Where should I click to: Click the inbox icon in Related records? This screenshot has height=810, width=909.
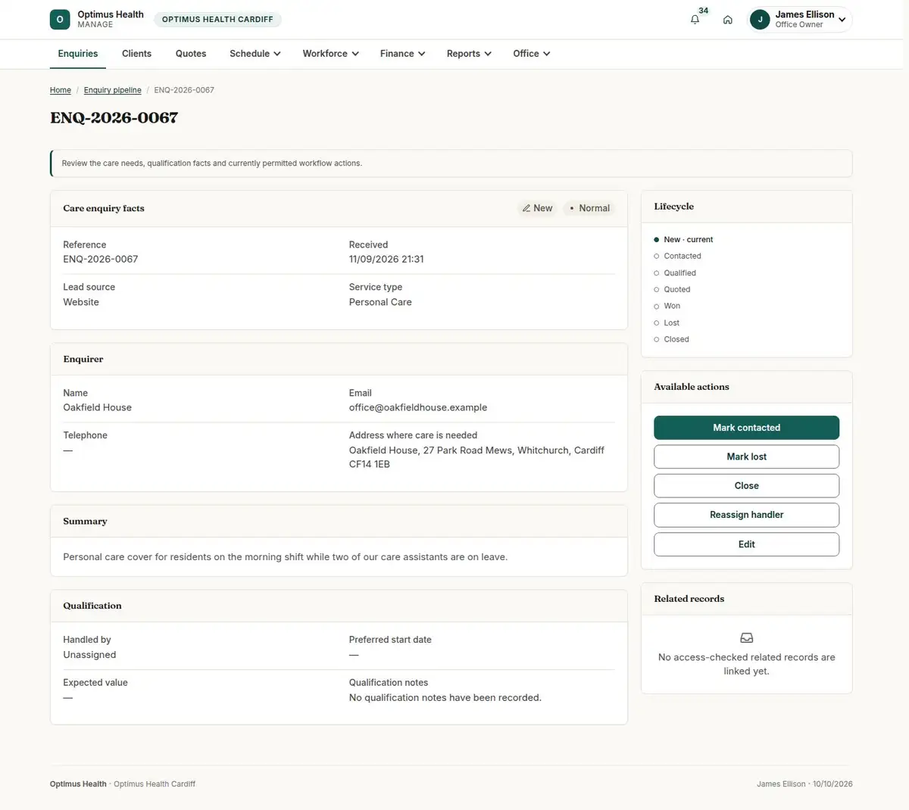tap(746, 638)
